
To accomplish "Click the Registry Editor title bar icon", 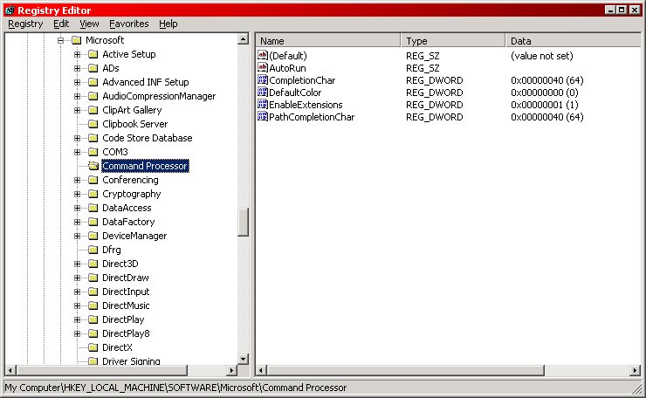I will (x=10, y=10).
